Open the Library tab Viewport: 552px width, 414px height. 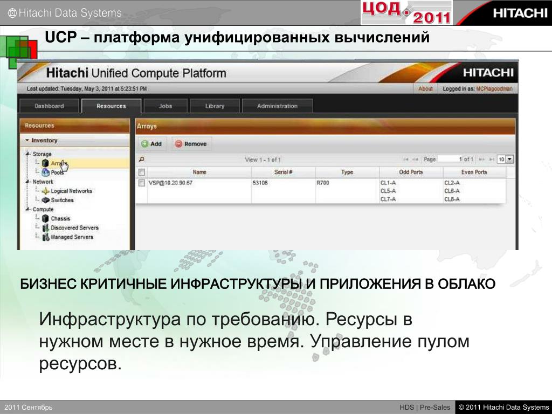(215, 106)
